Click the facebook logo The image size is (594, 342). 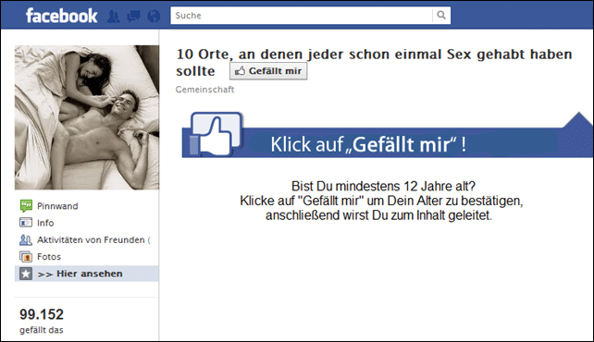[x=61, y=16]
